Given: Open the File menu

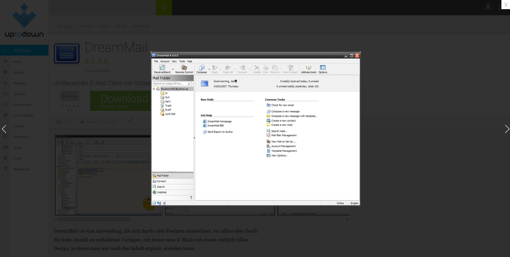Looking at the screenshot, I should pyautogui.click(x=156, y=61).
